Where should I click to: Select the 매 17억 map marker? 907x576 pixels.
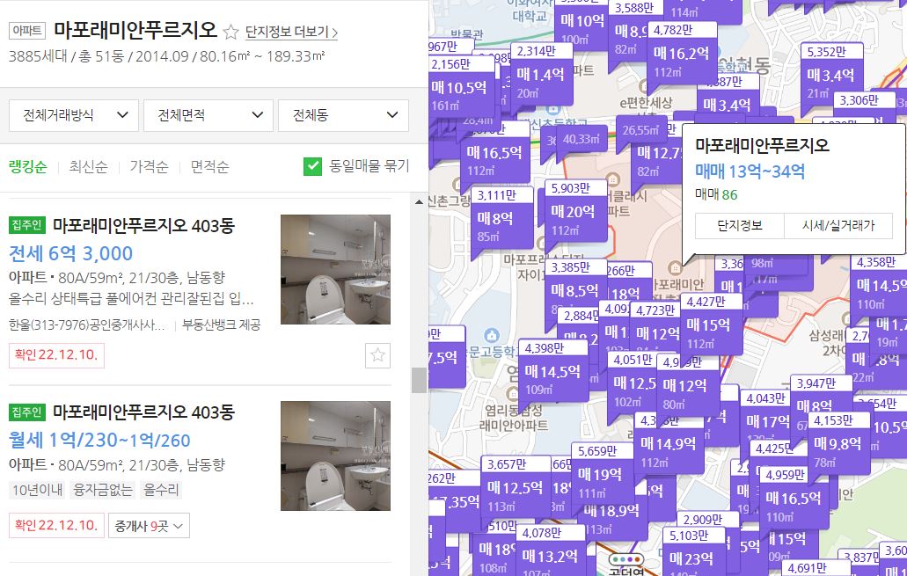[x=767, y=422]
